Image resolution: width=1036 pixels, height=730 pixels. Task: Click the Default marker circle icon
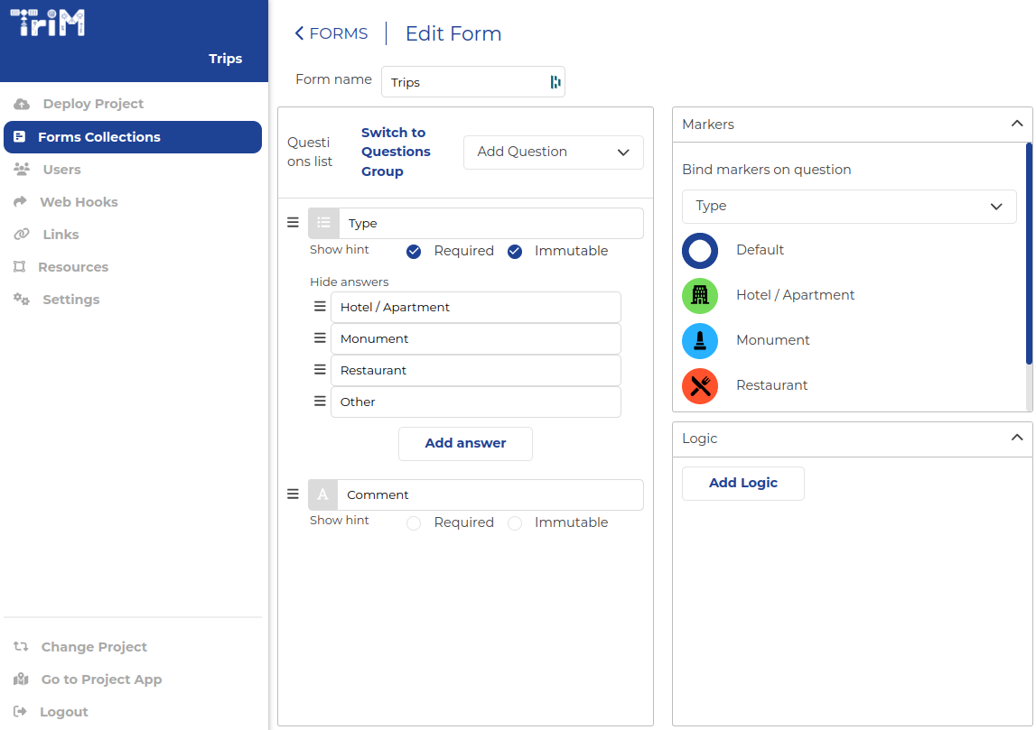(x=700, y=251)
